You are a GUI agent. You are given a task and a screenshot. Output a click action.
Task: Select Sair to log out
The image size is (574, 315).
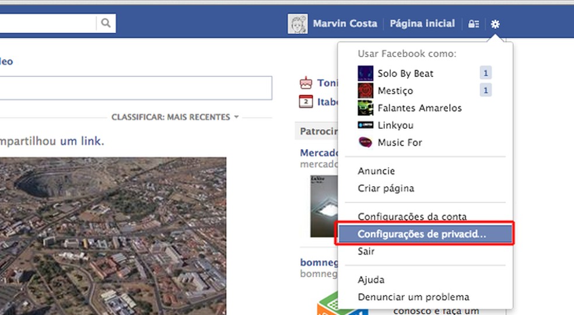coord(366,252)
